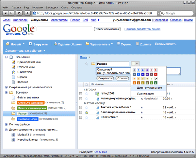This screenshot has width=196, height=158.
Task: Check the checkbox for Запланированные статьи
Action: (81, 112)
